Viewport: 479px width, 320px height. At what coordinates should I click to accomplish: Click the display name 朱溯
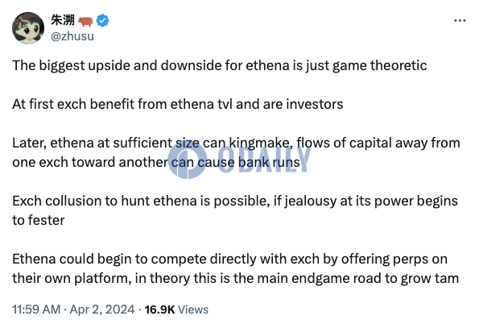click(x=63, y=20)
